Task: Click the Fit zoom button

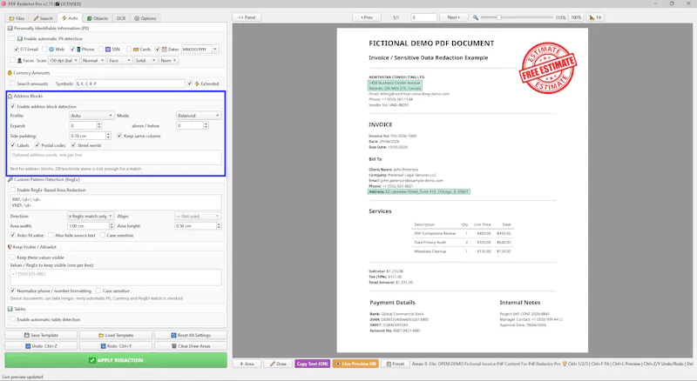Action: point(595,17)
